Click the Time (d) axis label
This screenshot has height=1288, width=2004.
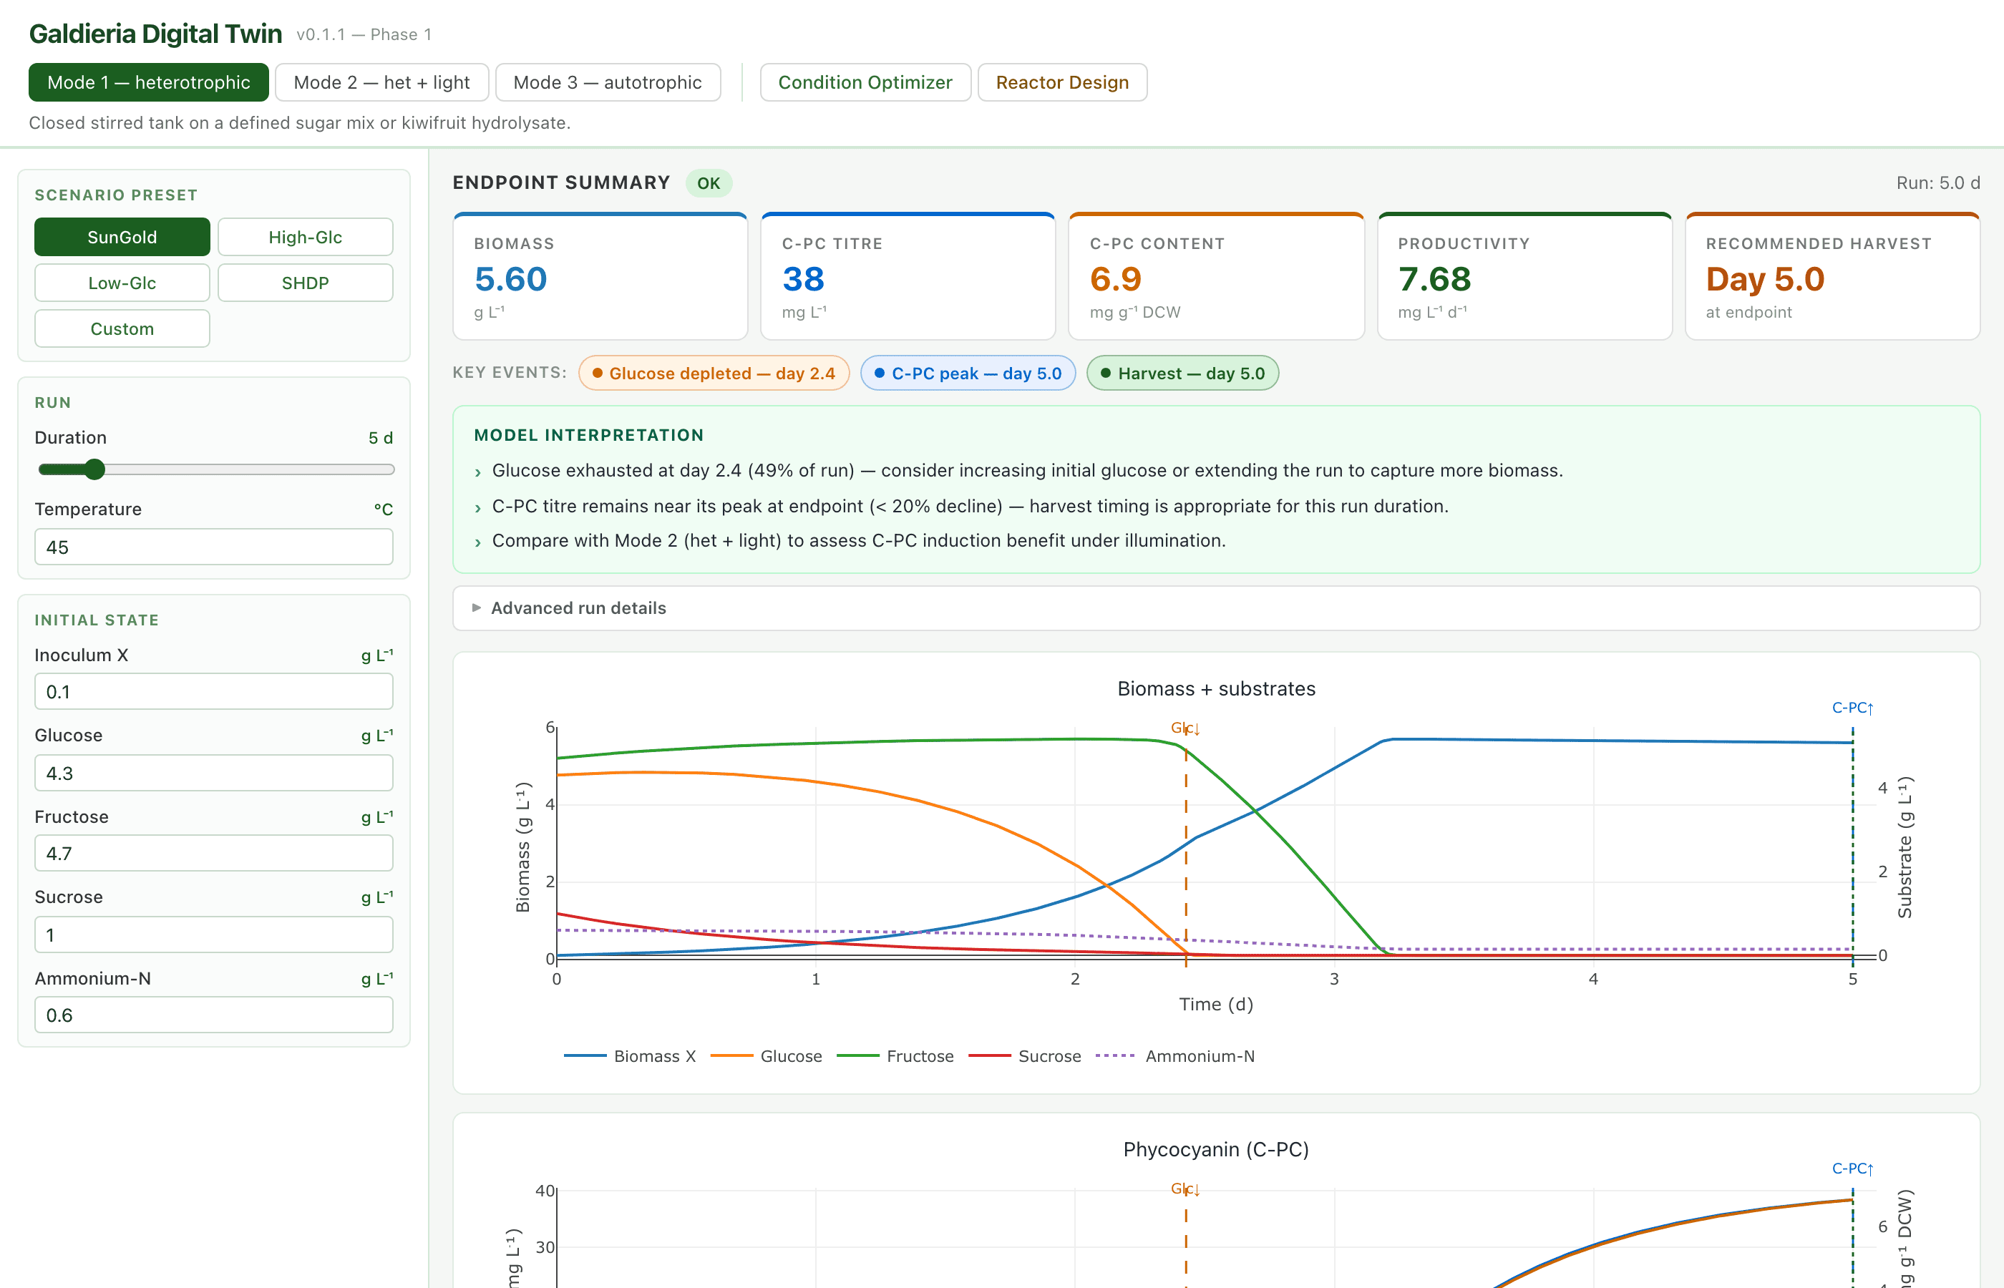pyautogui.click(x=1216, y=1004)
